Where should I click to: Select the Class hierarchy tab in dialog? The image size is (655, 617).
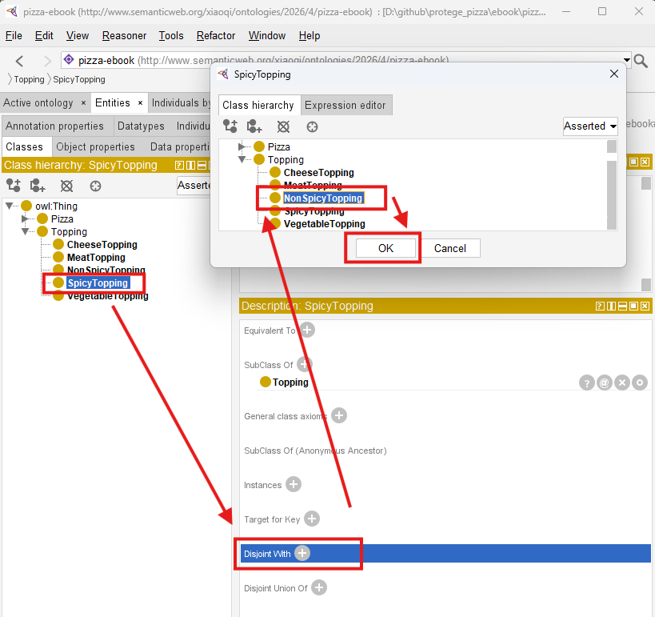coord(258,105)
